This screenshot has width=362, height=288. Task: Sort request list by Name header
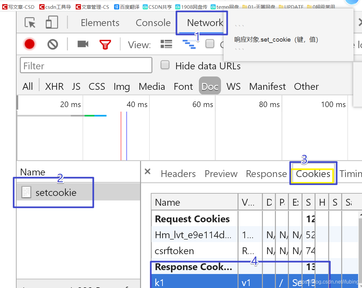[32, 172]
